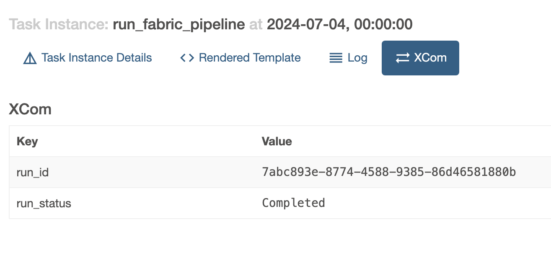Open the Task Instance Details tab label
551x258 pixels.
pos(96,58)
